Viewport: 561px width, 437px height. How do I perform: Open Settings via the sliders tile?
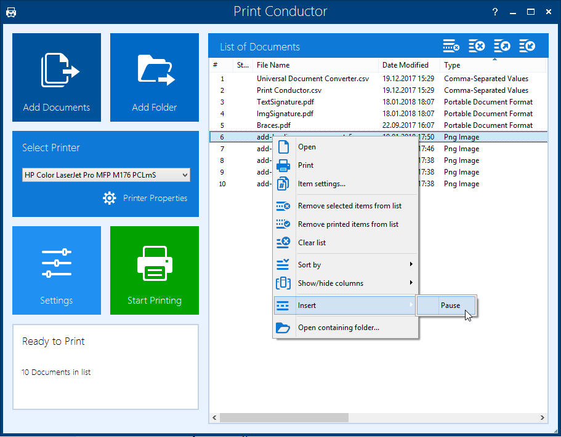[x=57, y=270]
